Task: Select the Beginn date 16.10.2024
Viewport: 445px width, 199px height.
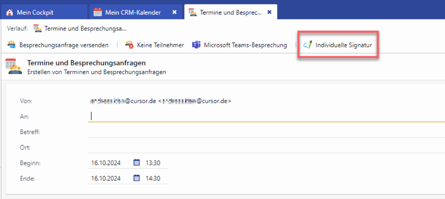Action: 106,163
